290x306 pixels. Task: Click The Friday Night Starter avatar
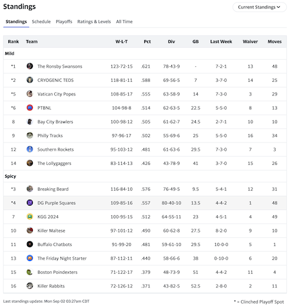[30, 258]
